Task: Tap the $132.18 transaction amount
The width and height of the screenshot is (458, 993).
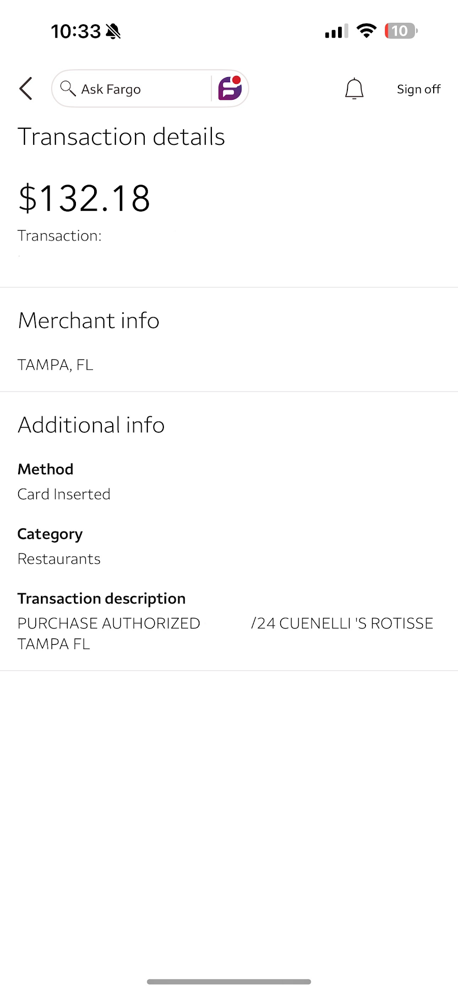Action: tap(84, 198)
